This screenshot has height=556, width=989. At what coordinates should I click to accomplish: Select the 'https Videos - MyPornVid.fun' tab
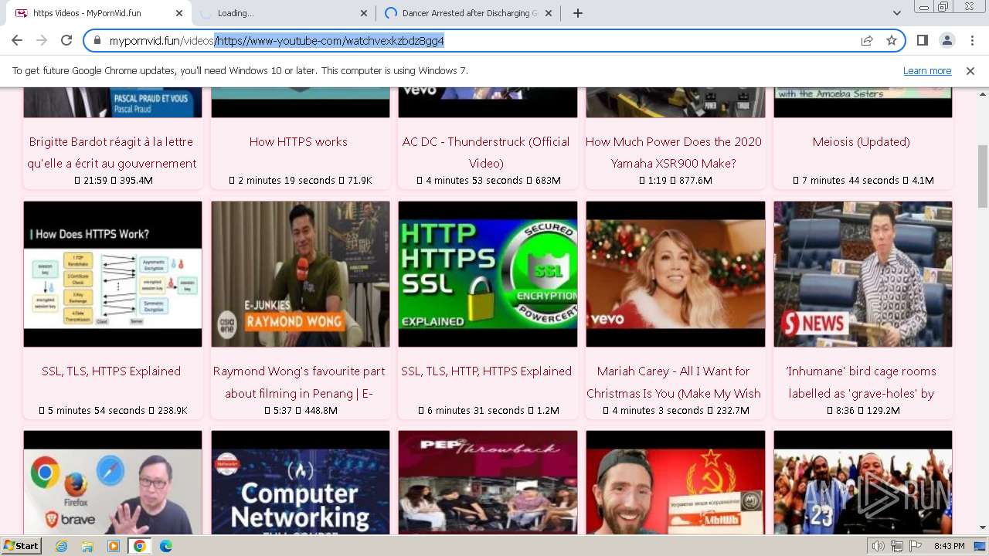[x=98, y=13]
